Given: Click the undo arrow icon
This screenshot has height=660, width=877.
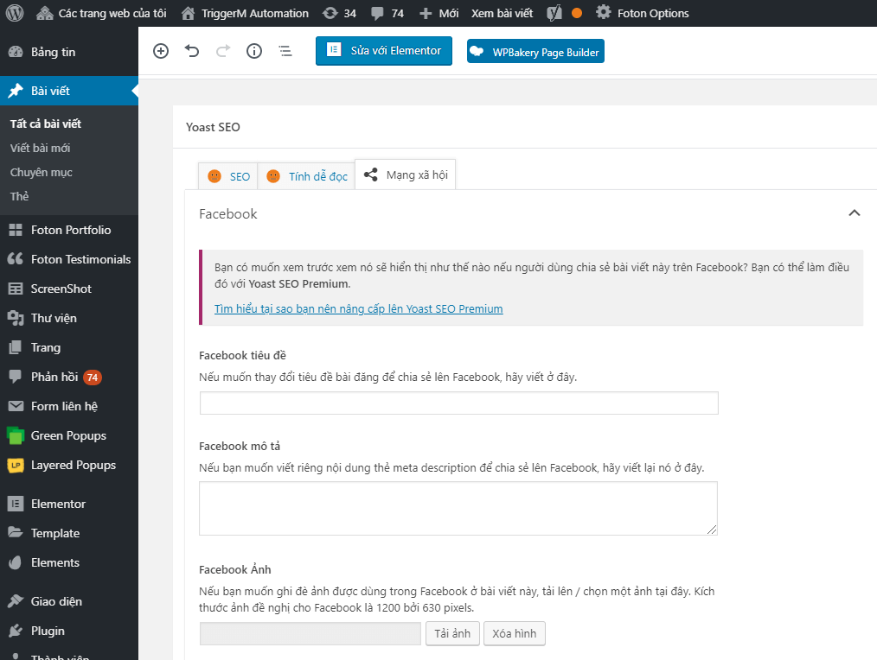Looking at the screenshot, I should pyautogui.click(x=192, y=51).
